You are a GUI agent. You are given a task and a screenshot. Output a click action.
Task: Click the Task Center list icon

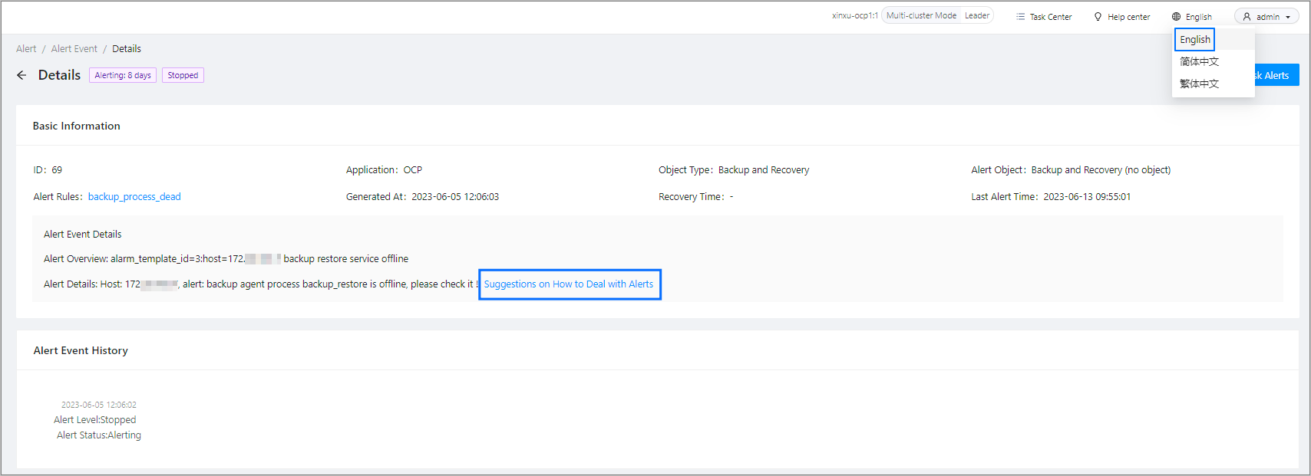tap(1020, 17)
